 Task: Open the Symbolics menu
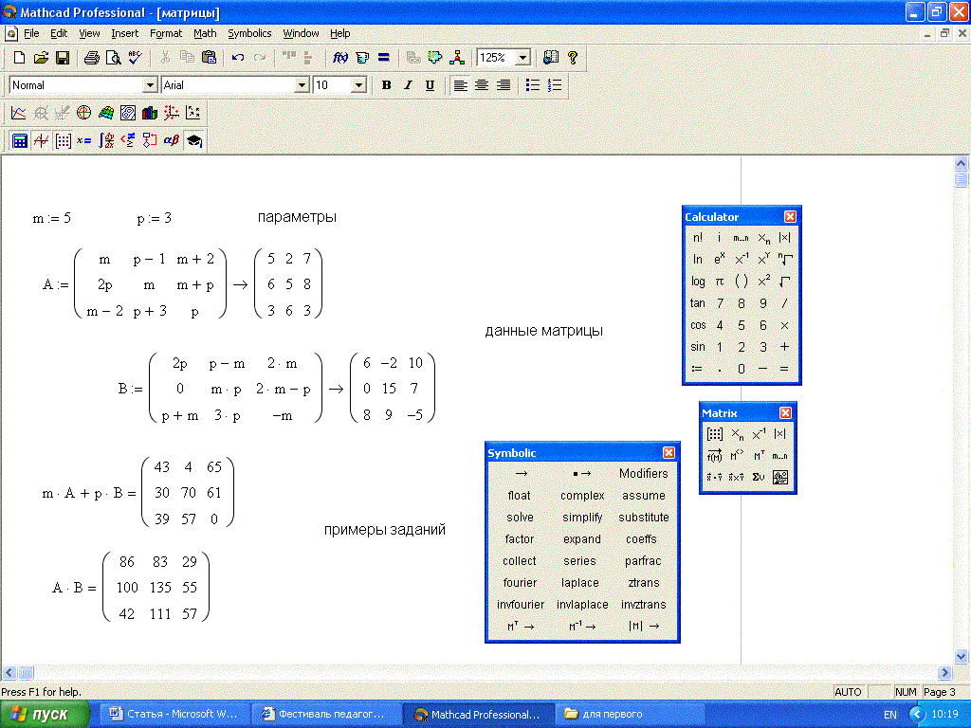(x=249, y=33)
